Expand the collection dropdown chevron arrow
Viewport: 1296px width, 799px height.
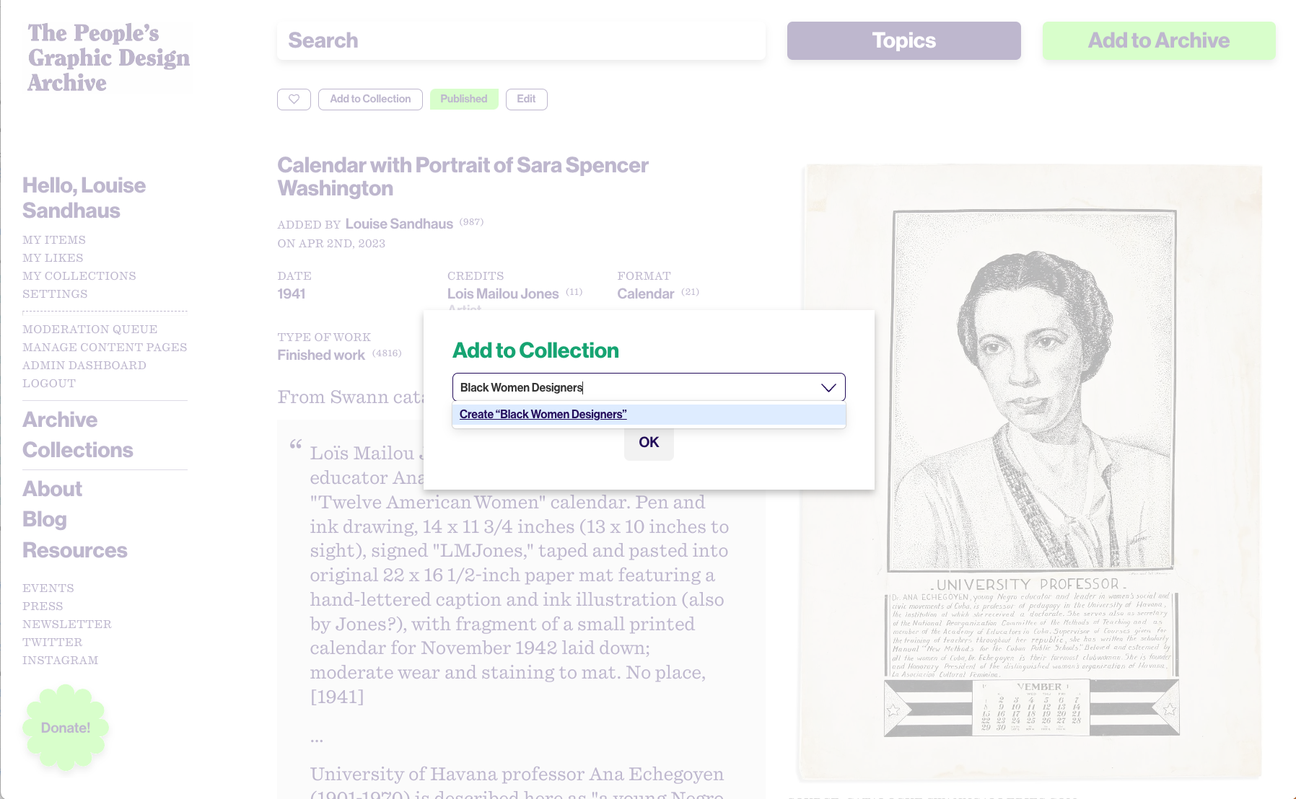point(828,388)
